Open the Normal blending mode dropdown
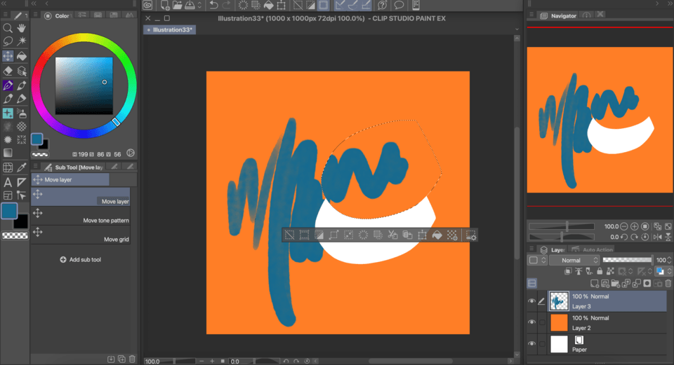 (x=574, y=260)
